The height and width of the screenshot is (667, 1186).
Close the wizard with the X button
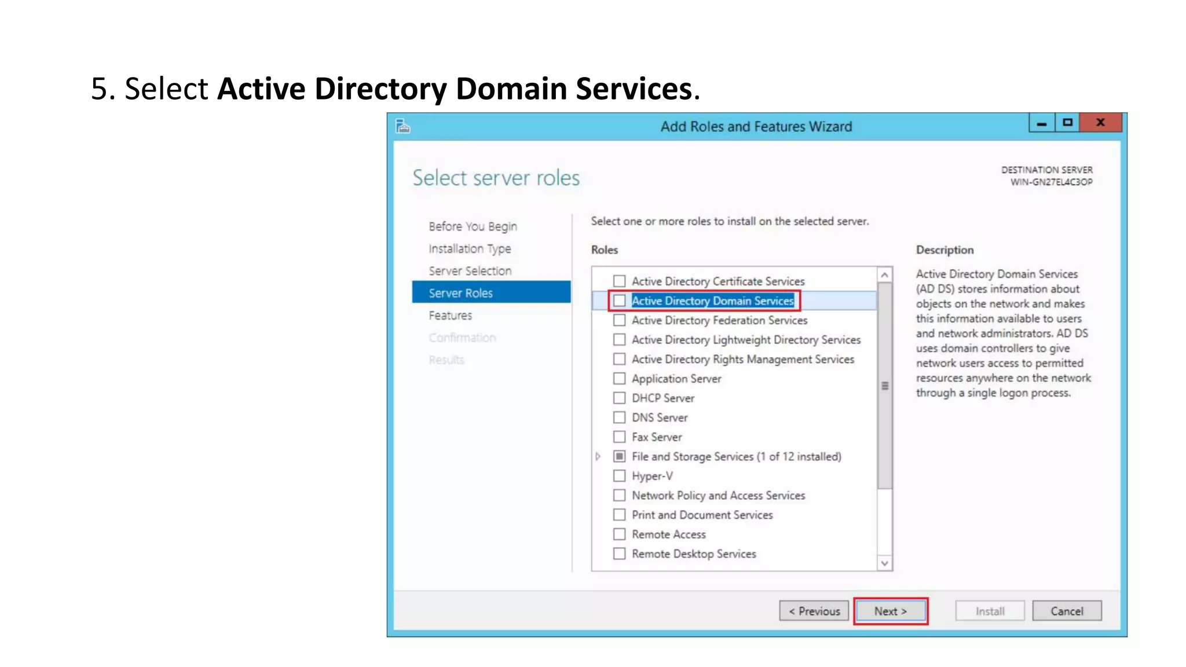(1100, 123)
